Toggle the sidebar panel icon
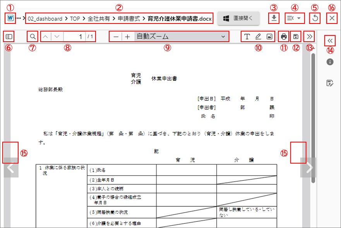 [x=9, y=37]
